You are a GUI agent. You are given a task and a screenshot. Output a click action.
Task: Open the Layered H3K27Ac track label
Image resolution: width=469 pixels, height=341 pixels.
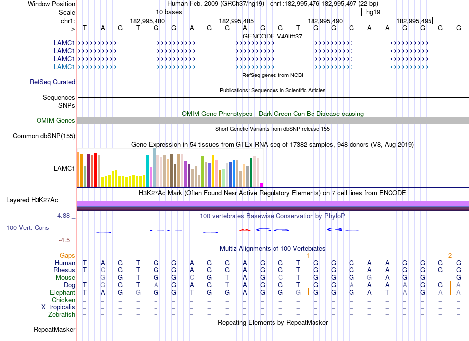[x=32, y=200]
